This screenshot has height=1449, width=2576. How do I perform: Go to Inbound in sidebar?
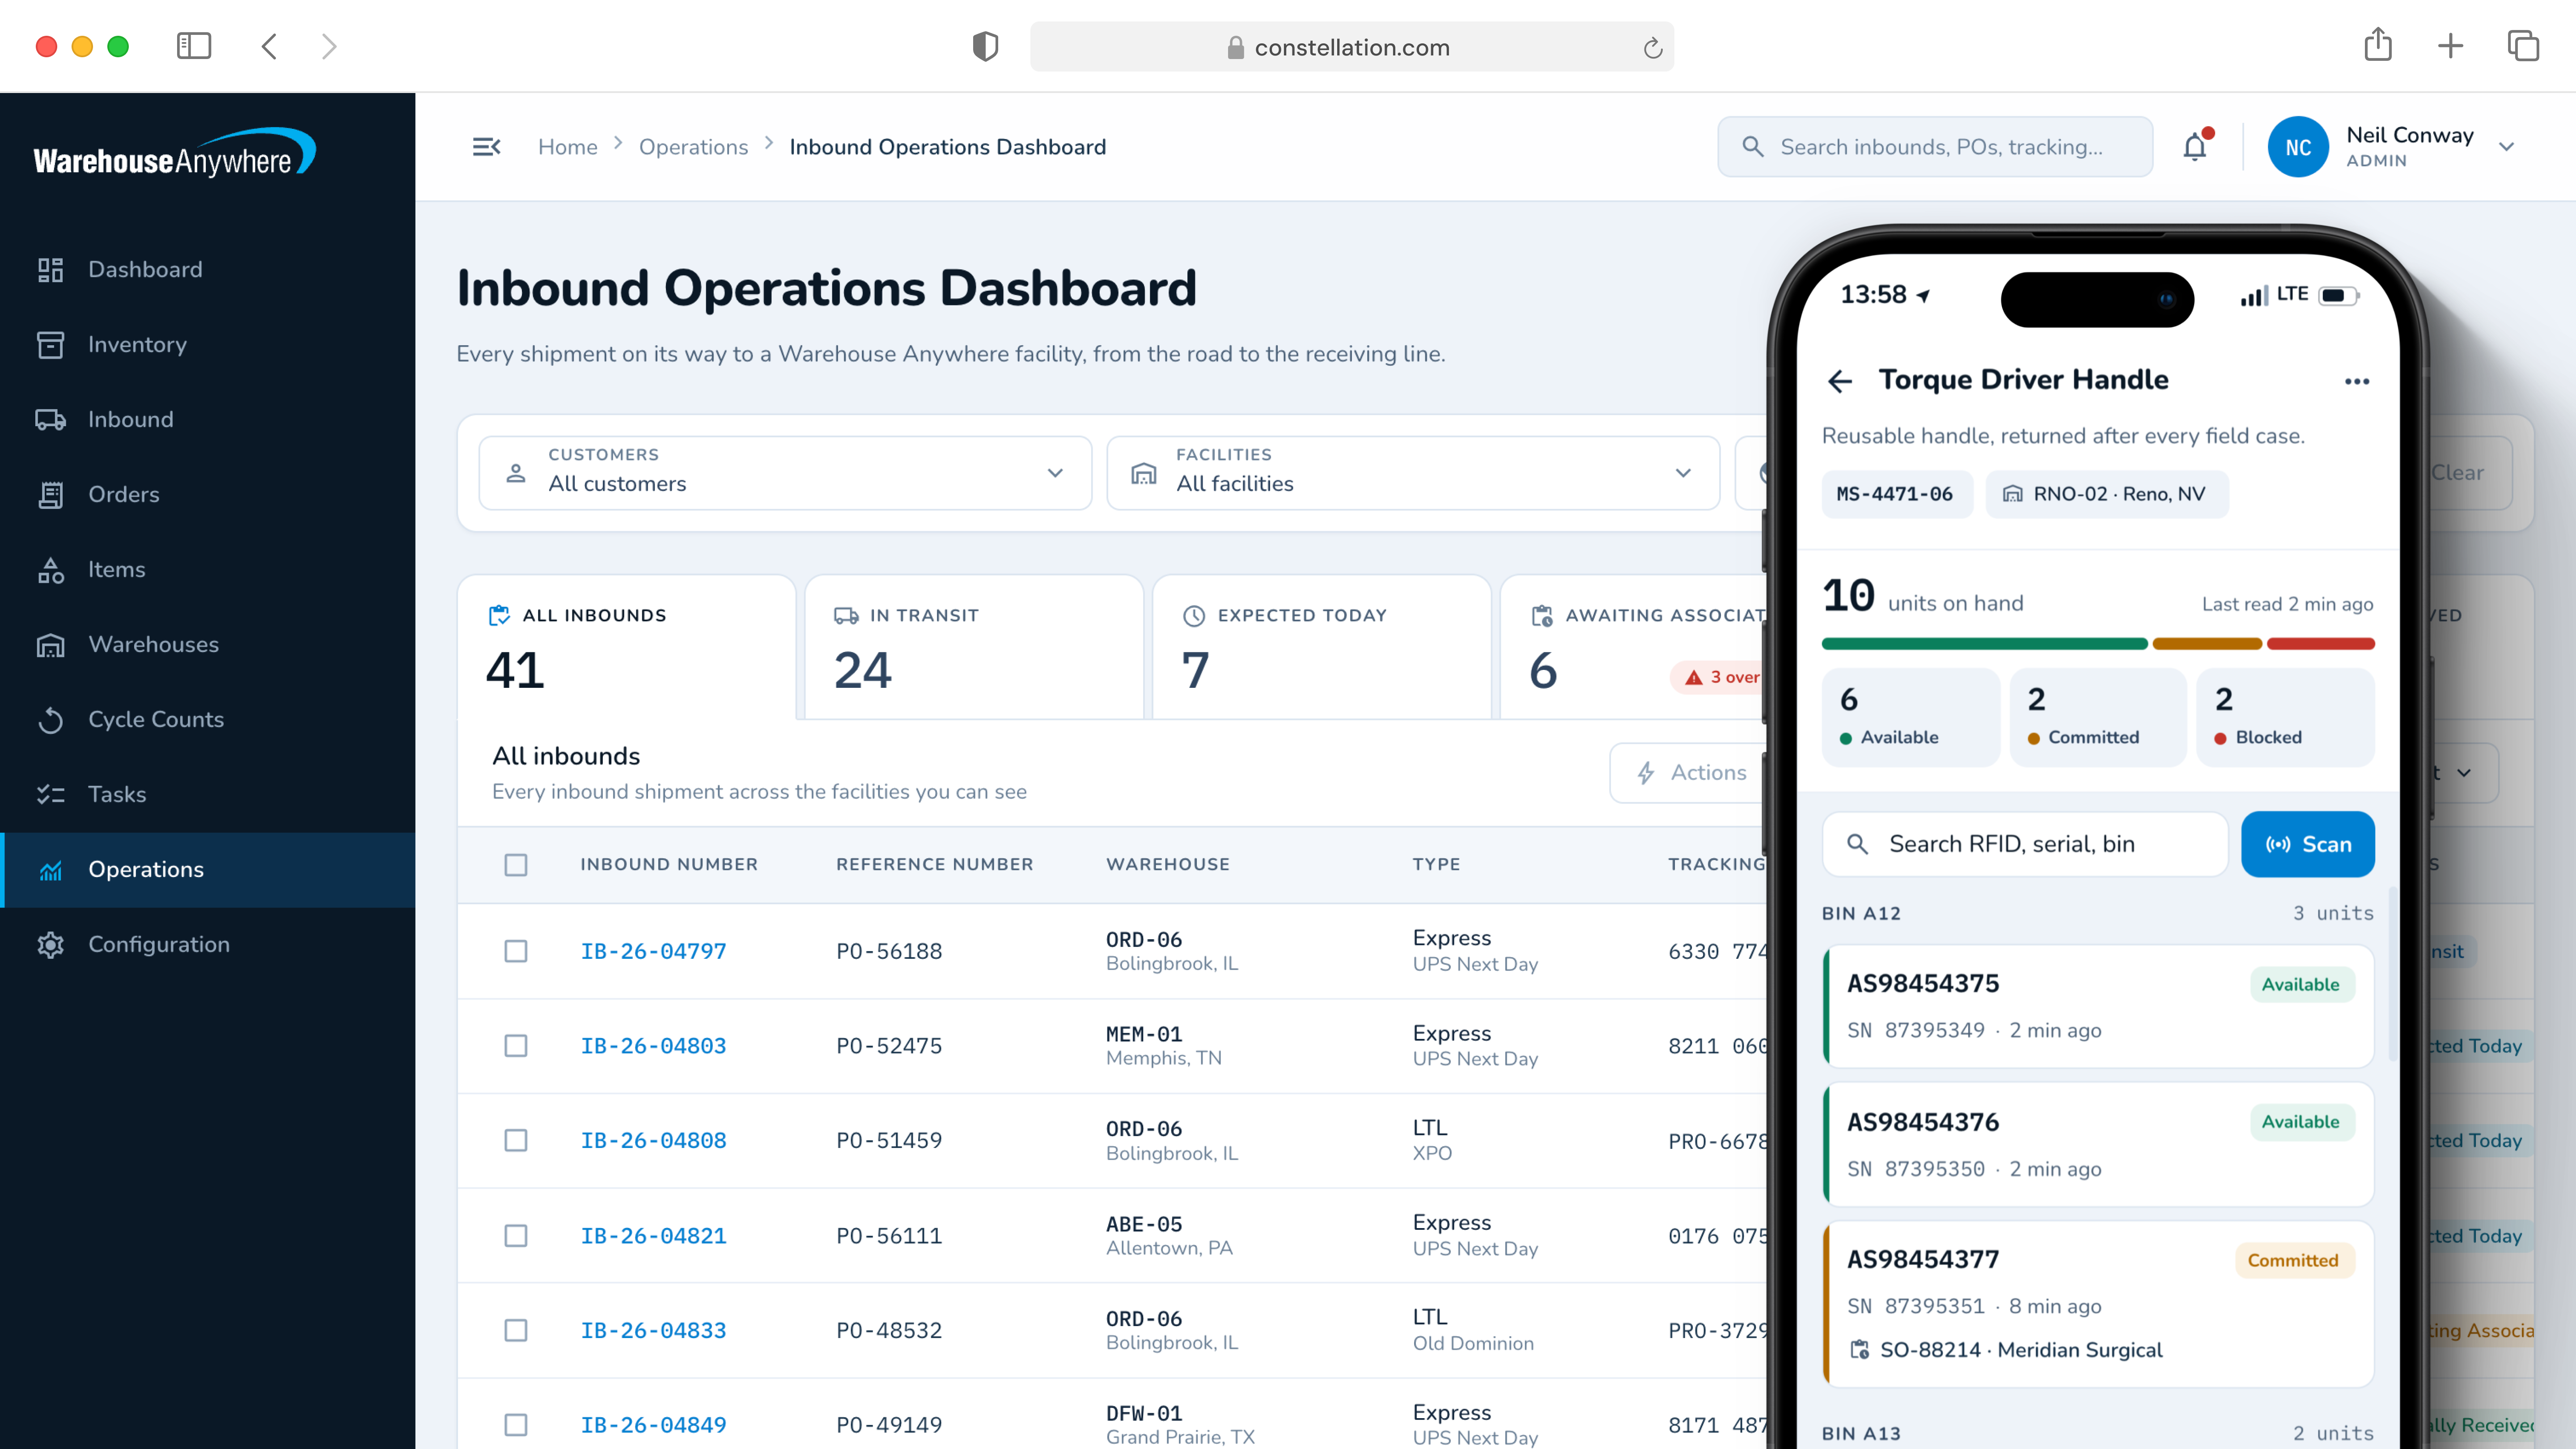(207, 419)
